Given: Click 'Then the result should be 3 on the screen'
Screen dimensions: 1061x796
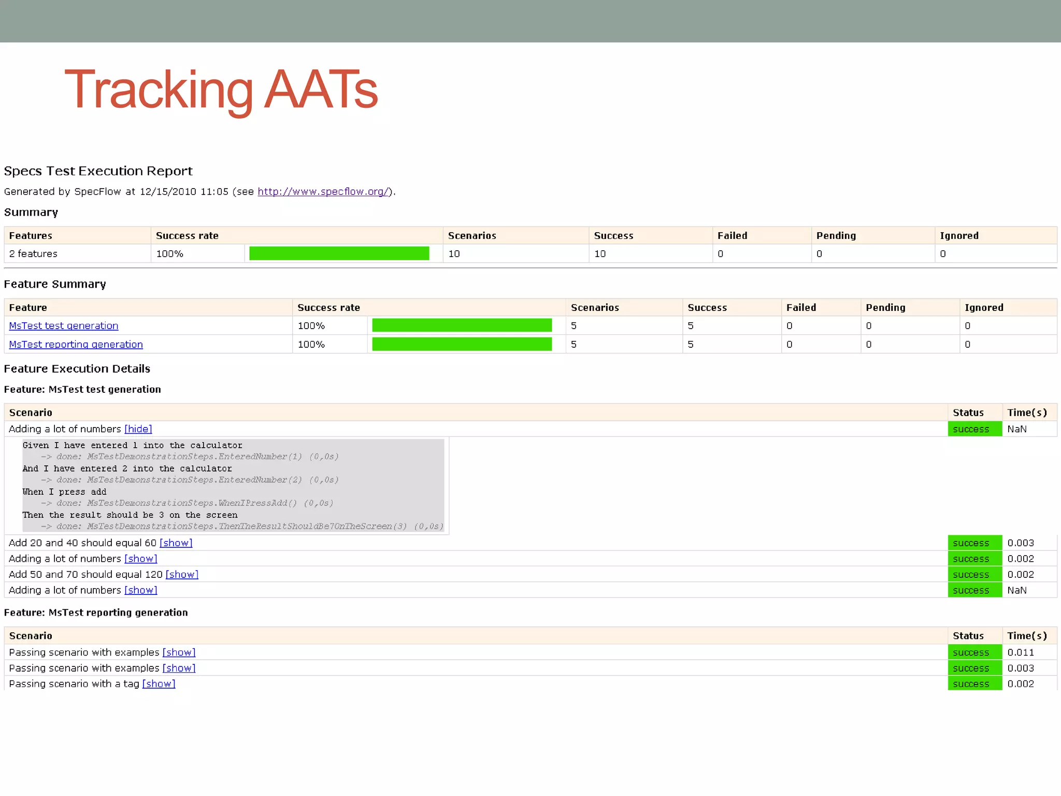Looking at the screenshot, I should [x=130, y=515].
